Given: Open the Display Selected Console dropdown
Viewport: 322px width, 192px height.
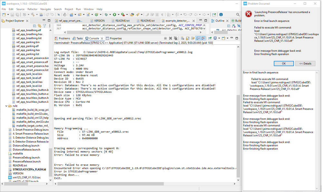Looking at the screenshot, I should (219, 38).
